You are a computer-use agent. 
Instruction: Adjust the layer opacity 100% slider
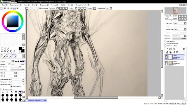[179, 39]
